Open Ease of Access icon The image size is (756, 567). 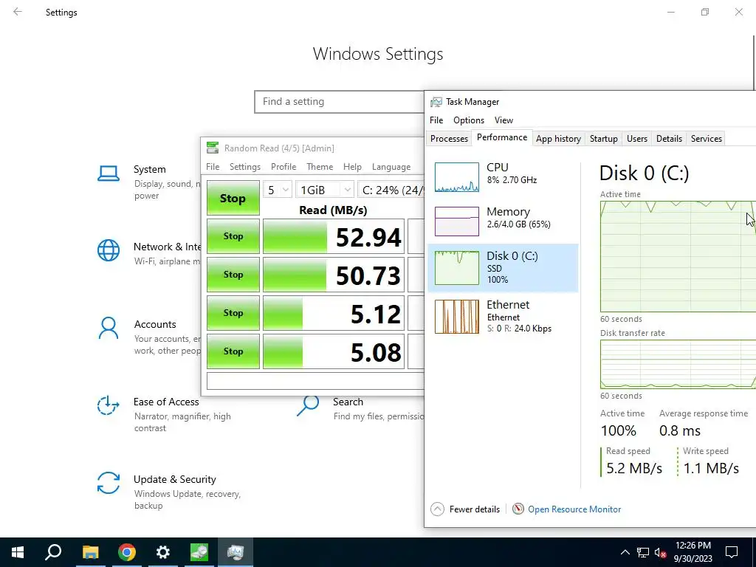tap(109, 405)
